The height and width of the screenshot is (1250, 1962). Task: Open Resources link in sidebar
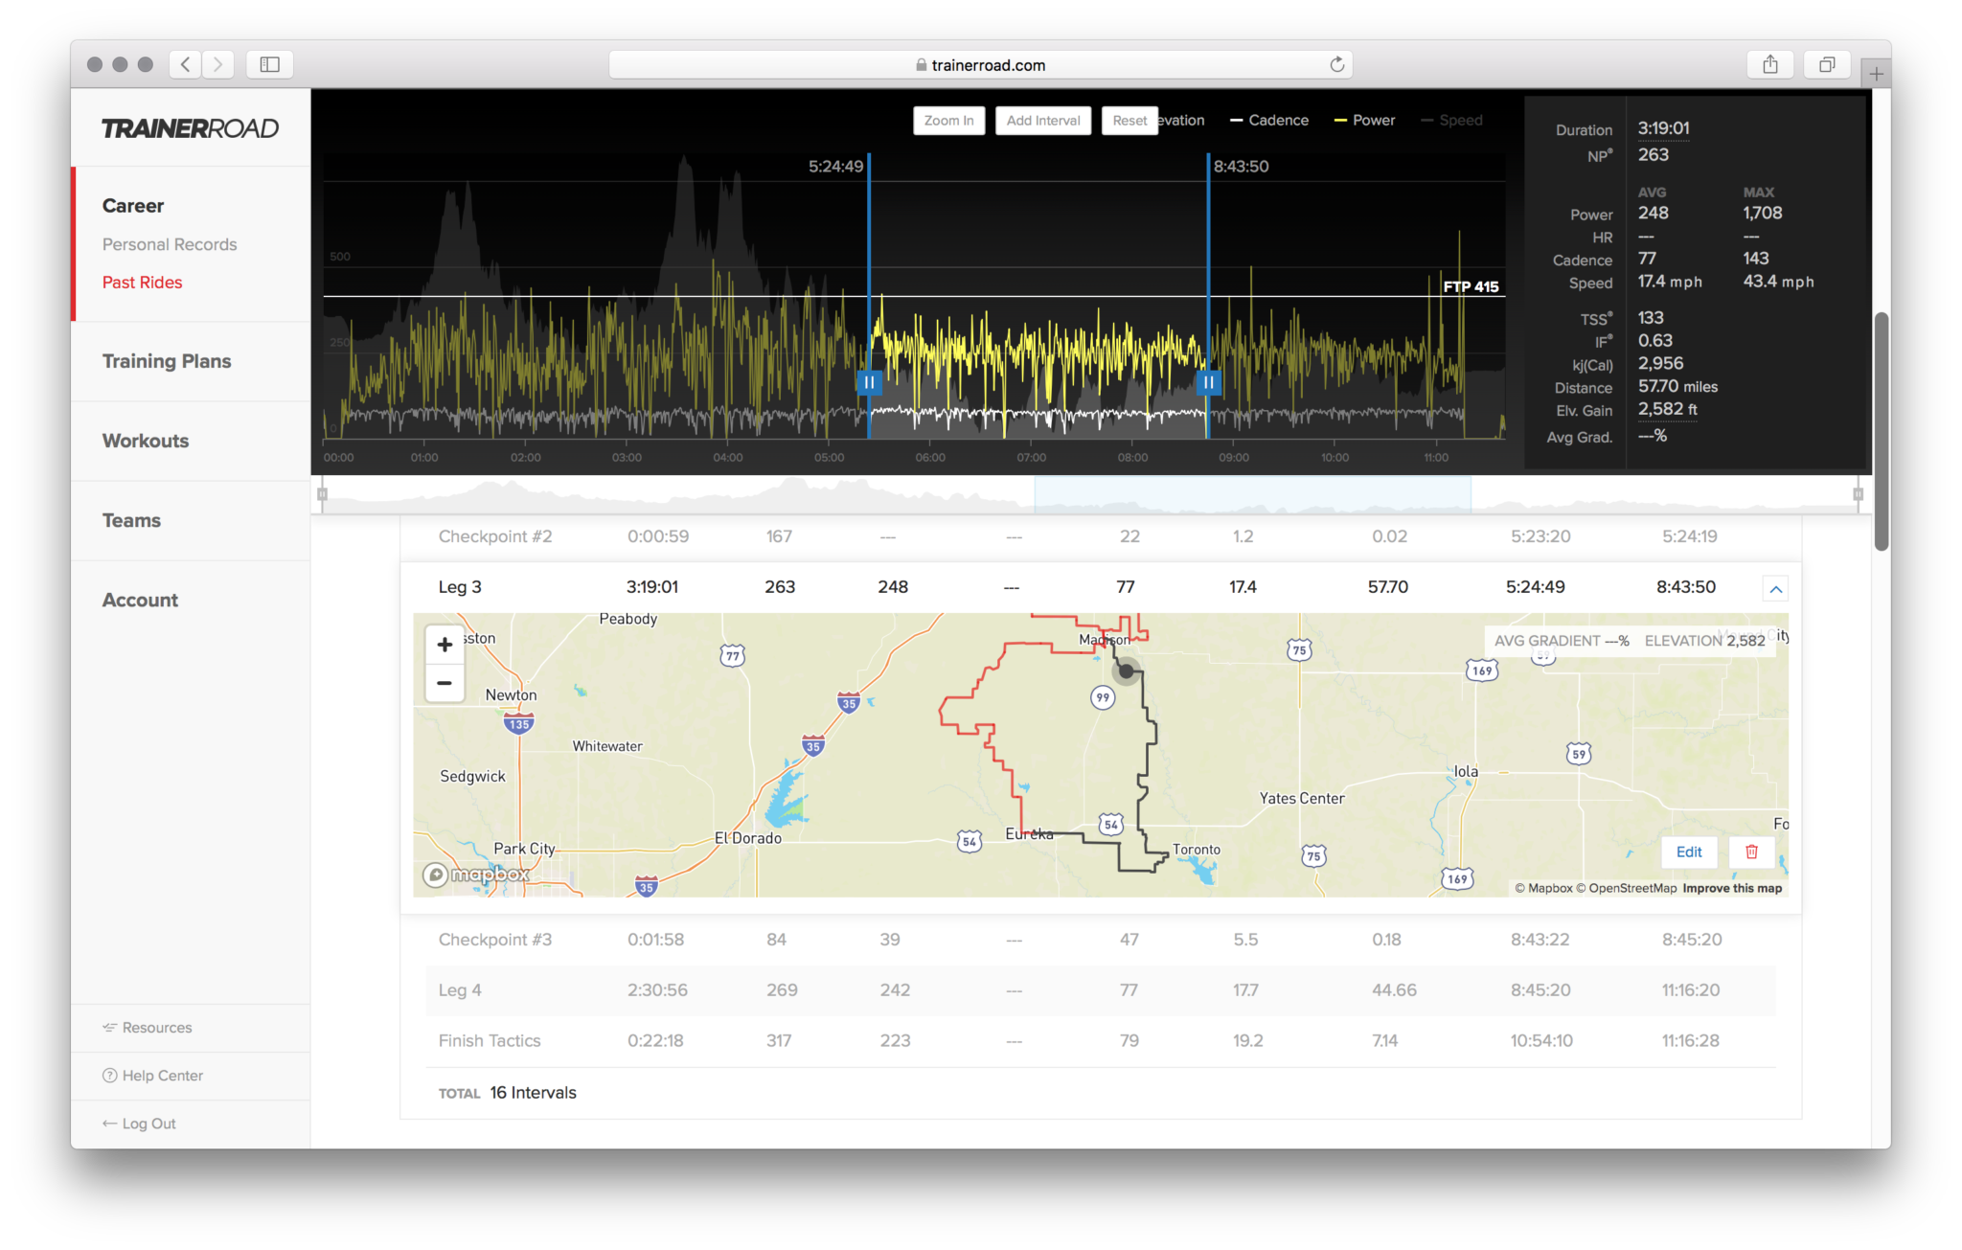click(x=148, y=1028)
